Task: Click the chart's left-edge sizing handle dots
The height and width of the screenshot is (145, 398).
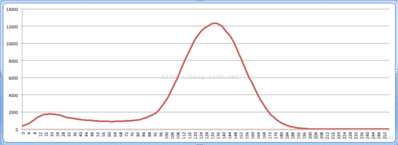Action: tap(1, 73)
